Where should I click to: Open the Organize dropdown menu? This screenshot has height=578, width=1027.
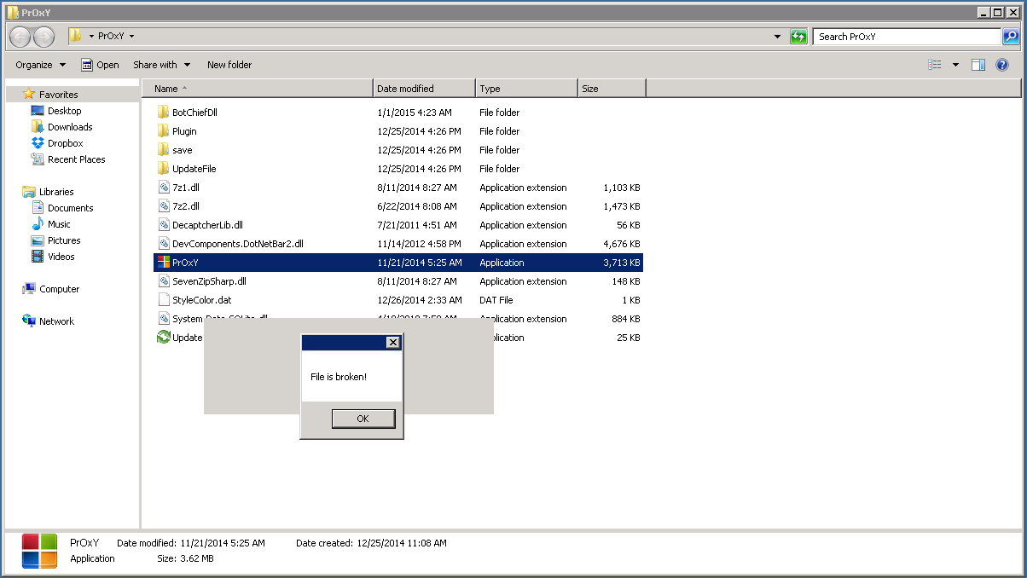[x=40, y=65]
